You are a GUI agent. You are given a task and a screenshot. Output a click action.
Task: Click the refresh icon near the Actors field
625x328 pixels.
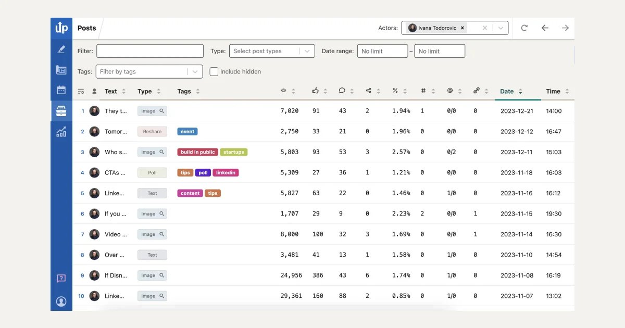point(524,28)
